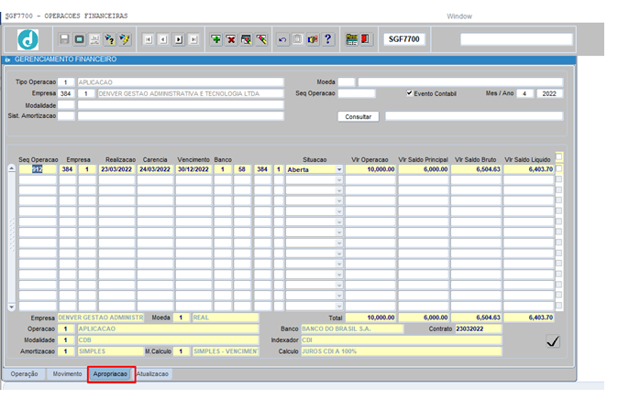Check the checkbox on the sixth grid row

(558, 221)
